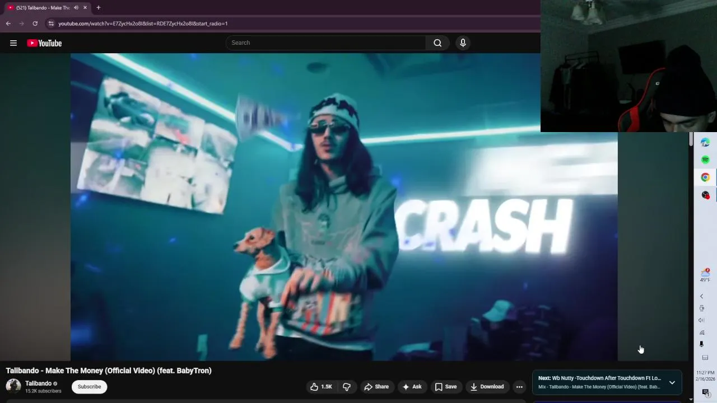Expand the Next playlist panel chevron
The height and width of the screenshot is (403, 717).
(x=672, y=383)
